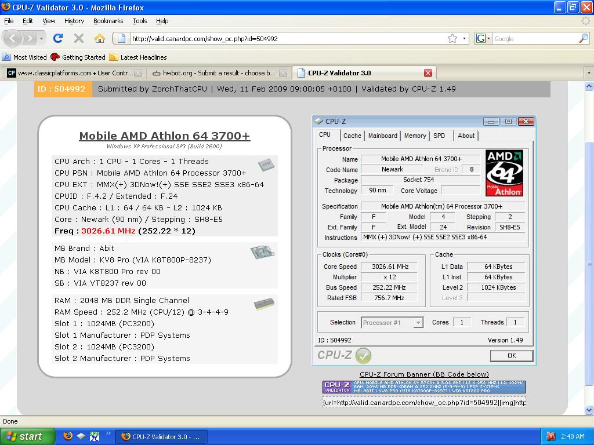Open the address bar history dropdown
This screenshot has height=445, width=594.
pyautogui.click(x=464, y=38)
